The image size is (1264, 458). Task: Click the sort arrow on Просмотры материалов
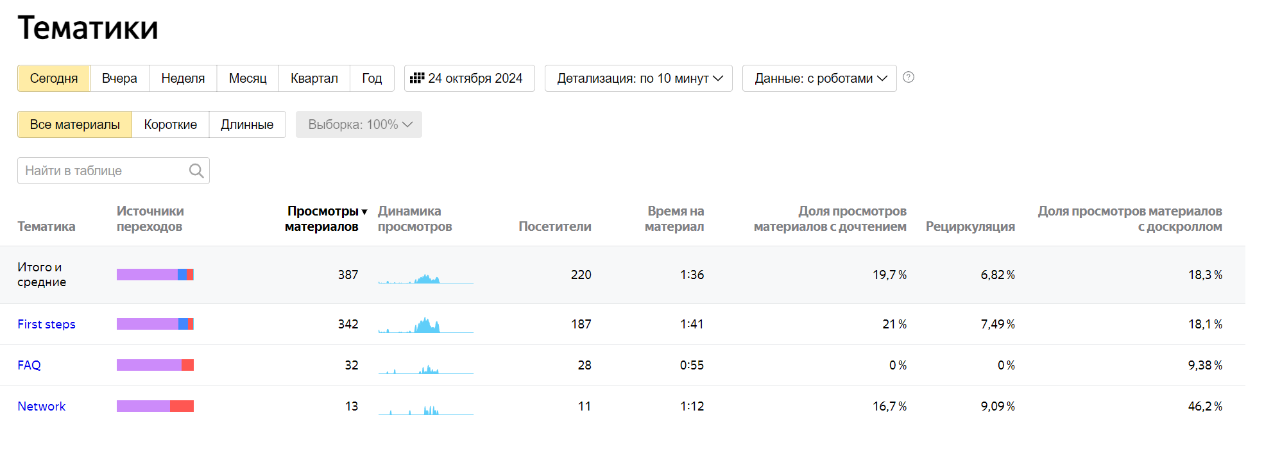coord(364,212)
